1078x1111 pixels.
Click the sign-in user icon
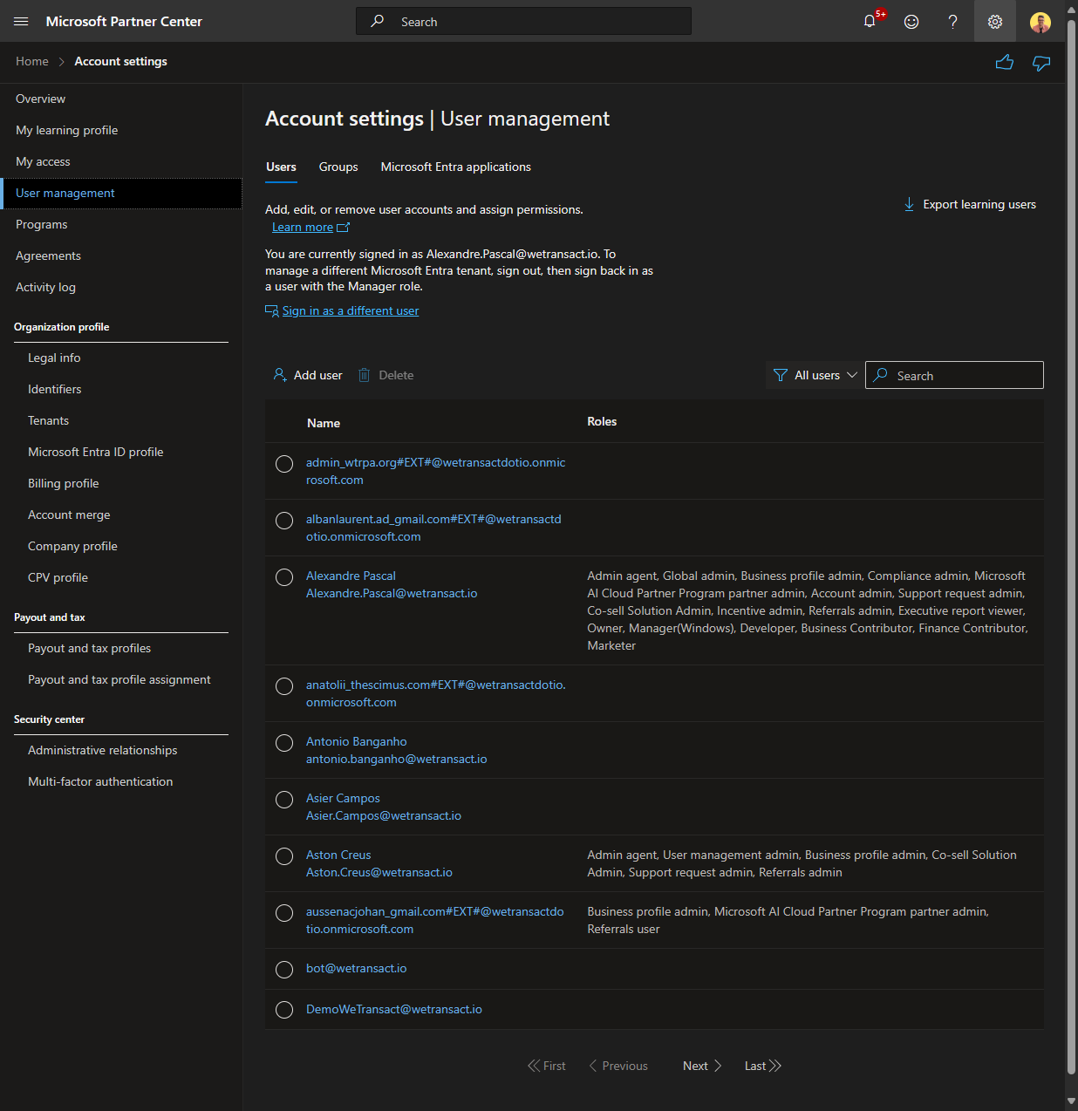pyautogui.click(x=272, y=310)
